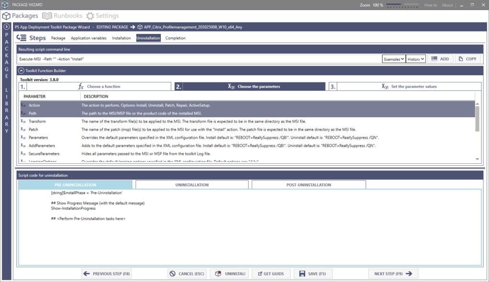
Task: Open the Examples dropdown
Action: coord(393,59)
